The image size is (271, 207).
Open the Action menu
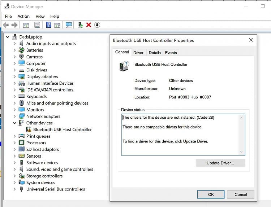pyautogui.click(x=23, y=16)
